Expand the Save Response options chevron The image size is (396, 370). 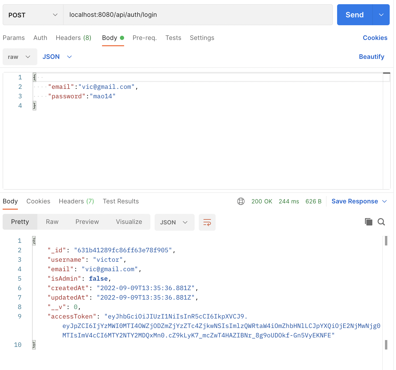click(x=385, y=201)
